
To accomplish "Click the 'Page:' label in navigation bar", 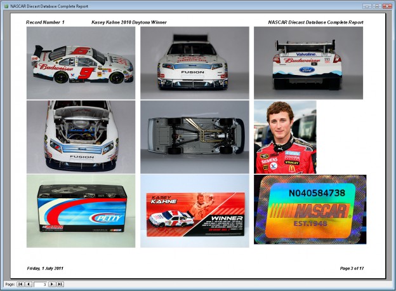I will [x=10, y=285].
